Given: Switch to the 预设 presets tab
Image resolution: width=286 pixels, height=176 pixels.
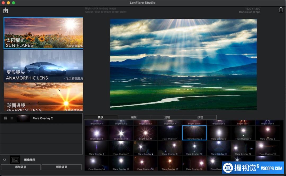Looking at the screenshot, I should [x=101, y=117].
